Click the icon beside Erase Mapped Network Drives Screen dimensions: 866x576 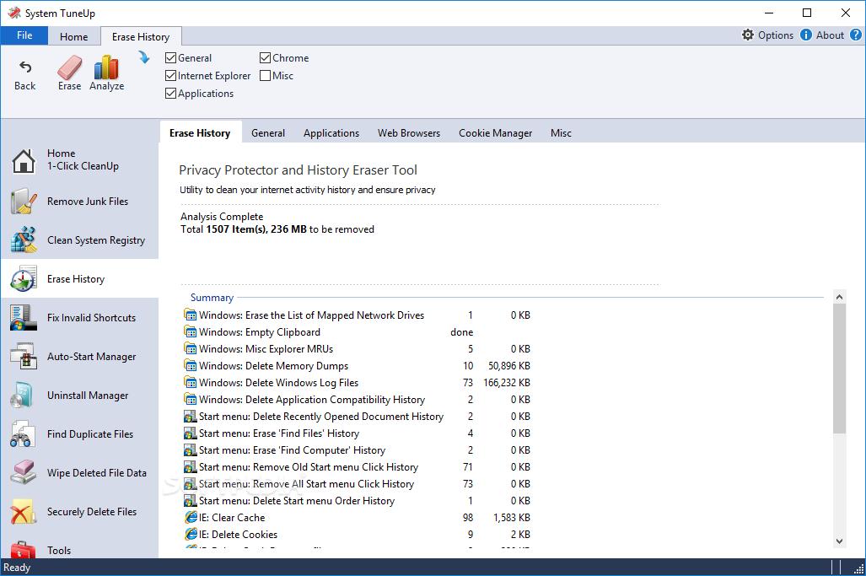pyautogui.click(x=190, y=315)
